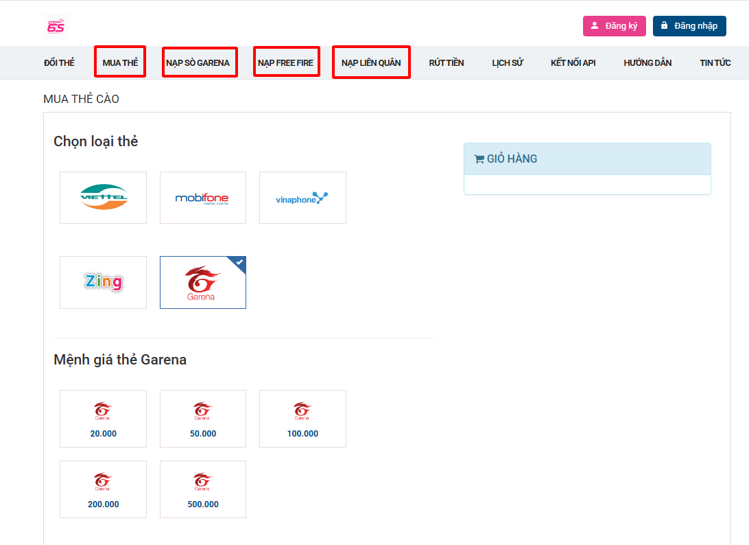View the Lịch sử page

(508, 62)
